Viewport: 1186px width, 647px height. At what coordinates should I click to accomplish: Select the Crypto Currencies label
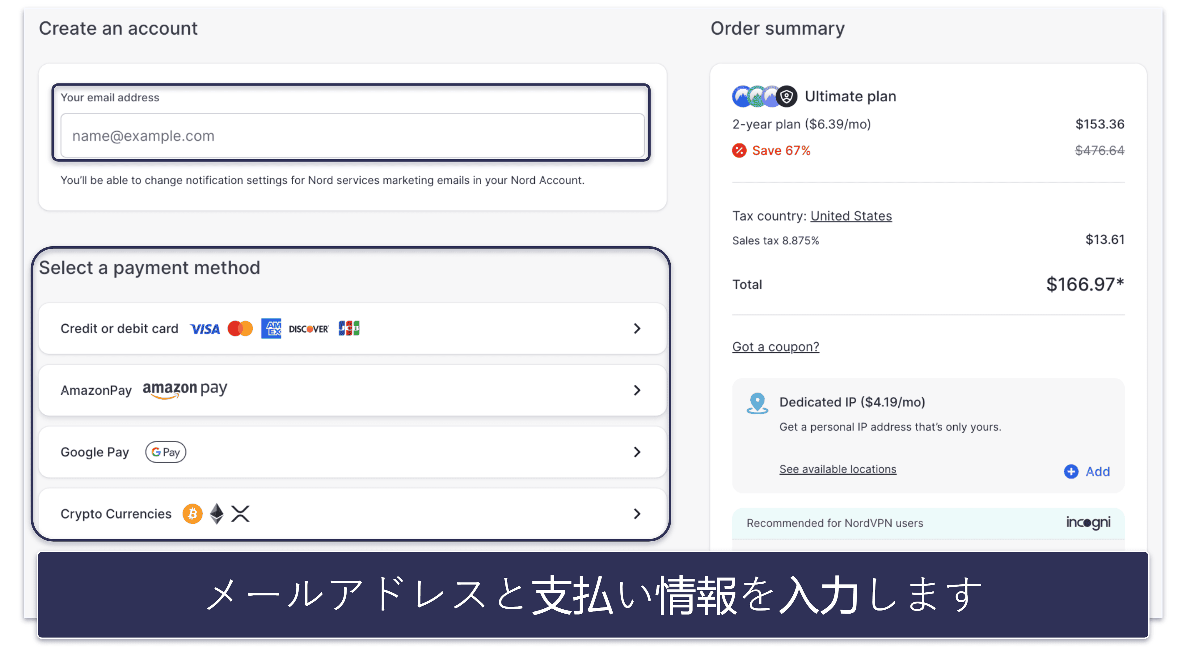[116, 514]
